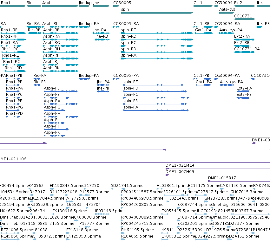Click the CG30095 gene label
This screenshot has width=270, height=241.
122,3
